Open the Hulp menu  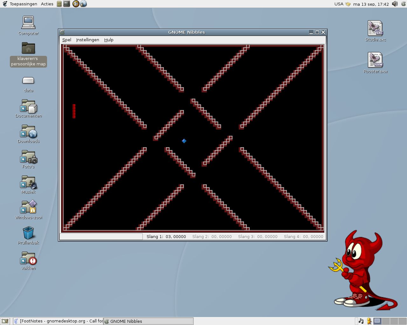coord(109,40)
